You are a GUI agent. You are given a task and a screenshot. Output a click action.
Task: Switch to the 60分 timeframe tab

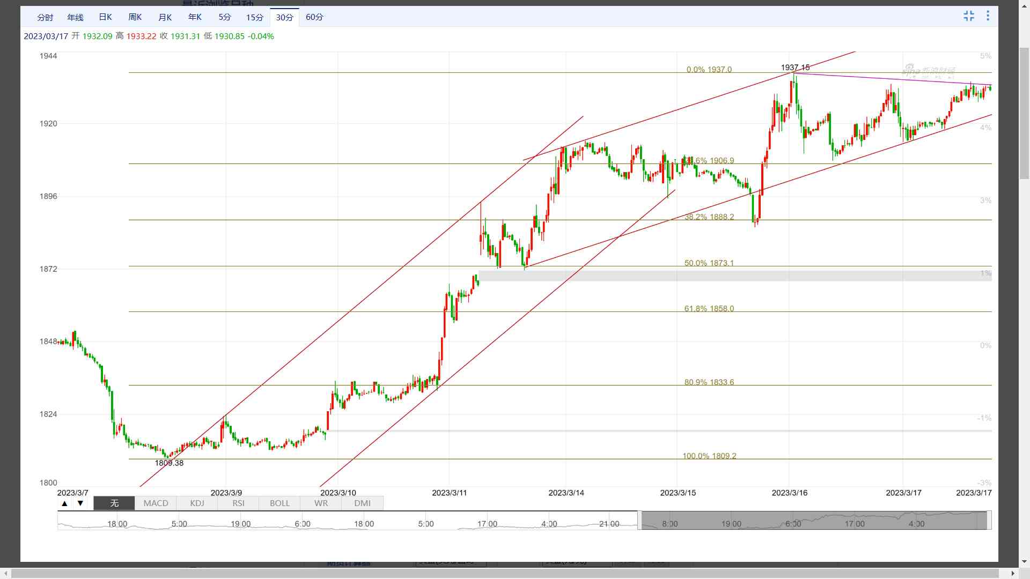pos(314,17)
